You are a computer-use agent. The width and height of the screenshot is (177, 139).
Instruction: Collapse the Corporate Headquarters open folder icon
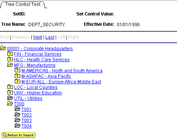tap(3, 48)
